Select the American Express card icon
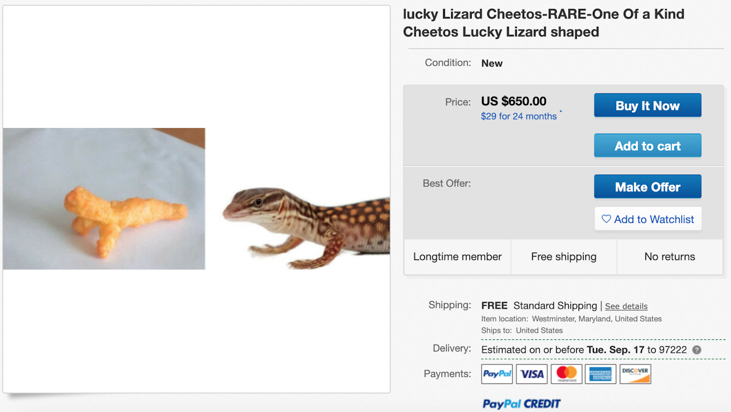The width and height of the screenshot is (731, 412). pyautogui.click(x=601, y=374)
